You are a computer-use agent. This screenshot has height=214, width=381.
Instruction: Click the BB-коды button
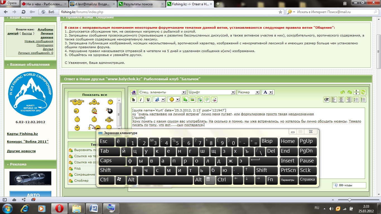(349, 185)
